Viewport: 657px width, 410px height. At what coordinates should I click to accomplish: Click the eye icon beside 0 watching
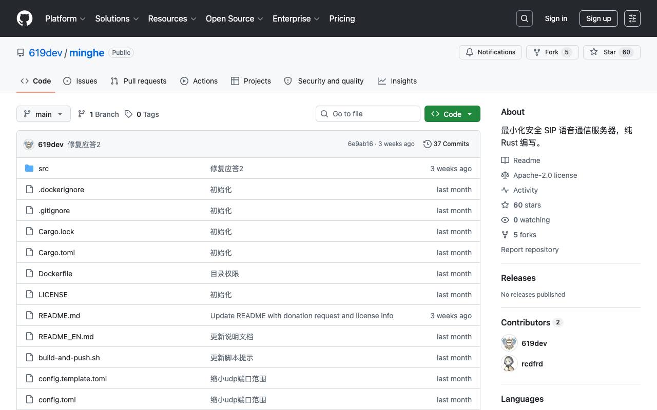click(505, 220)
